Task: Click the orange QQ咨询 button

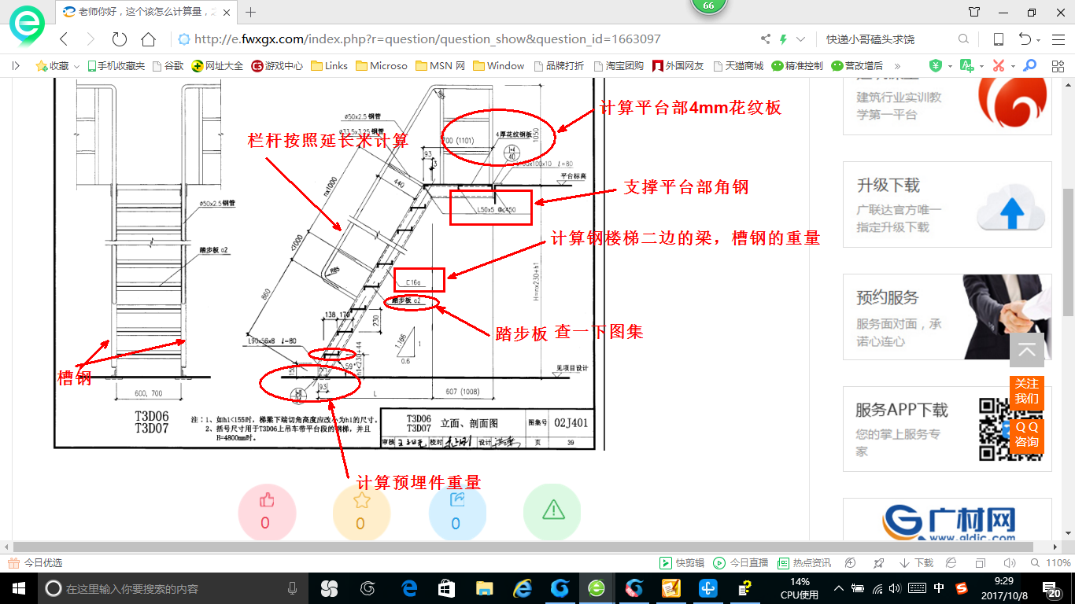Action: [1027, 434]
